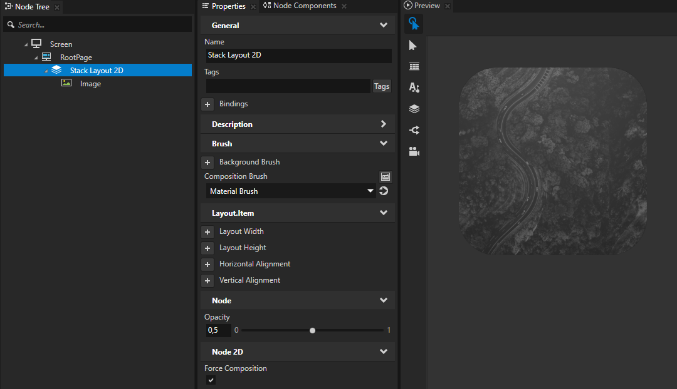
Task: Click the Tags button next to the tags field
Action: click(x=381, y=86)
